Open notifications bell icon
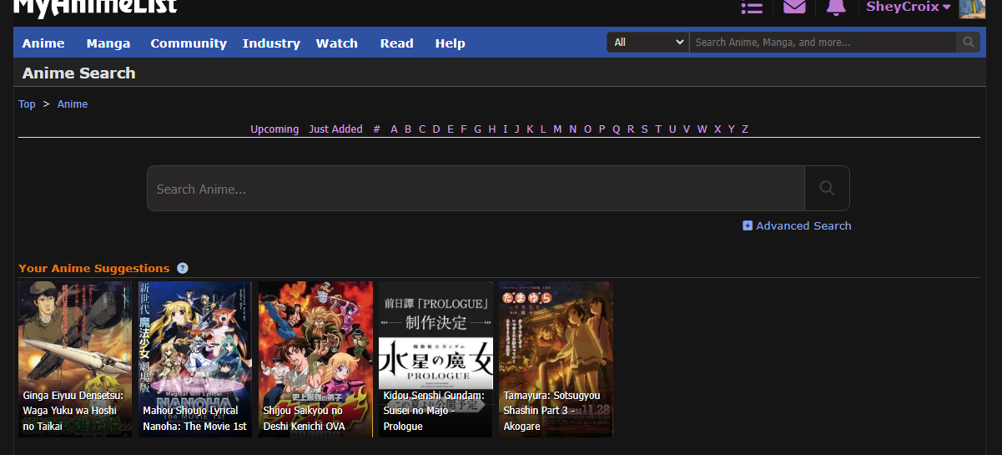The height and width of the screenshot is (455, 1002). click(x=836, y=7)
